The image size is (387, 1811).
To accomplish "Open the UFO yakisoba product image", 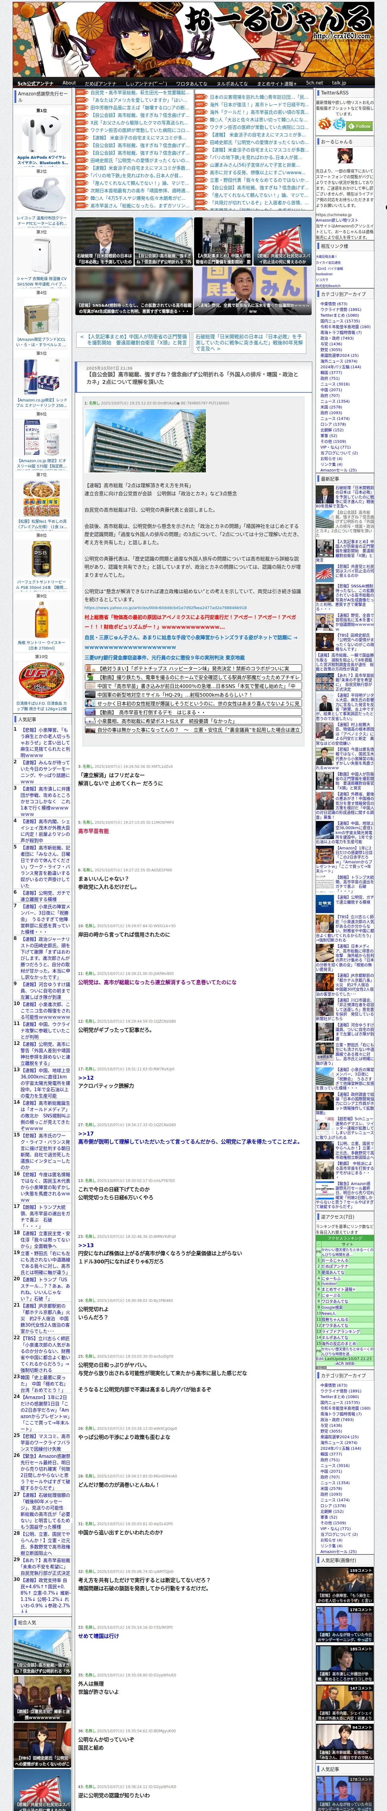I will click(x=41, y=681).
